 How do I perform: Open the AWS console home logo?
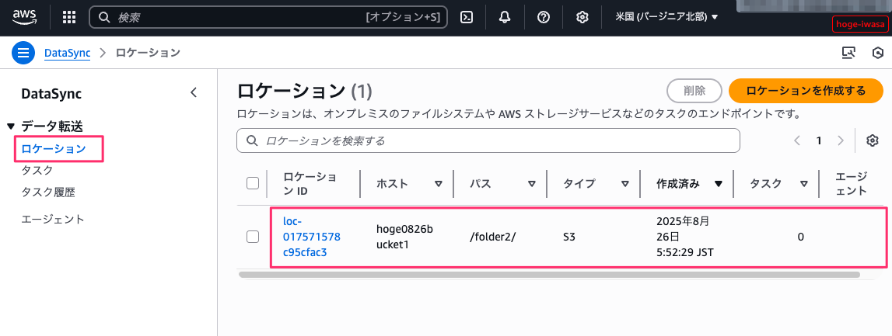[x=25, y=17]
